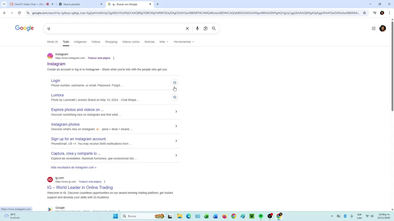Image resolution: width=394 pixels, height=221 pixels.
Task: Open the Windows Start menu
Action: [115, 216]
